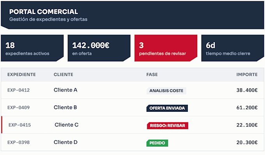This screenshot has height=155, width=265.
Task: Sort by the CLIENTE column header
Action: coord(64,74)
